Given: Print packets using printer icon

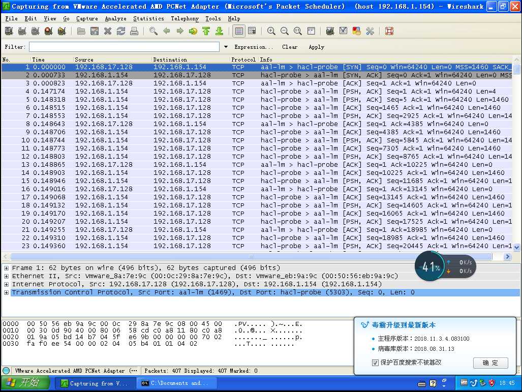Looking at the screenshot, I should point(134,32).
